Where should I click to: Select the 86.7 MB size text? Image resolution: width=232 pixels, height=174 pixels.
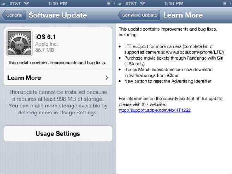coord(44,50)
